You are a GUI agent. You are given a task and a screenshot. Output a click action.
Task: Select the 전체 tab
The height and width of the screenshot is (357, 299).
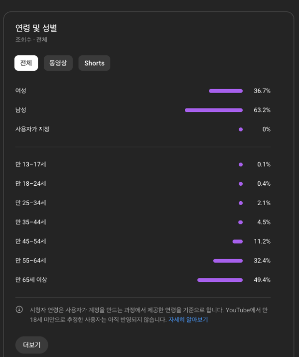(x=26, y=63)
